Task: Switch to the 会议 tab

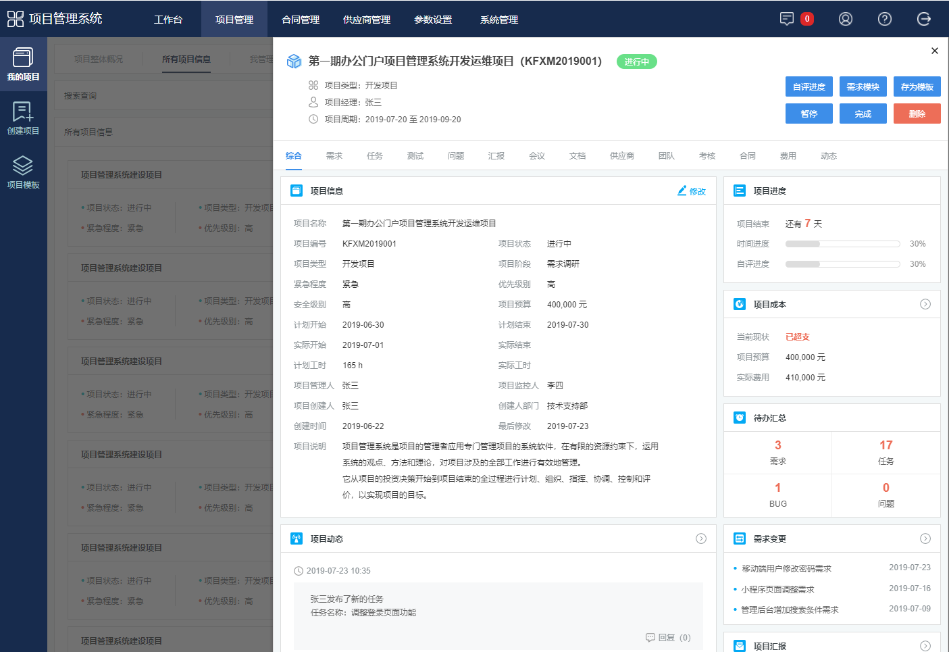Action: pos(537,155)
